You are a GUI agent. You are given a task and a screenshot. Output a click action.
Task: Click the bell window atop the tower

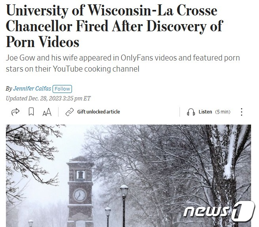pyautogui.click(x=80, y=175)
